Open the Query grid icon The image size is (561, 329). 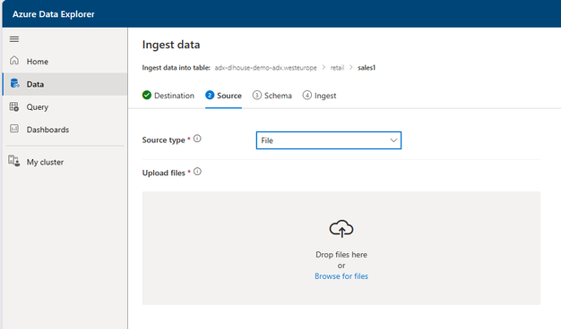[x=14, y=106]
